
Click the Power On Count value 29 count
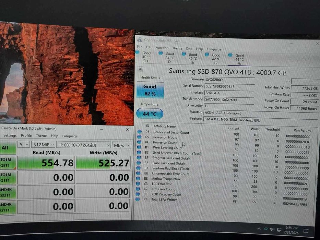305,102
